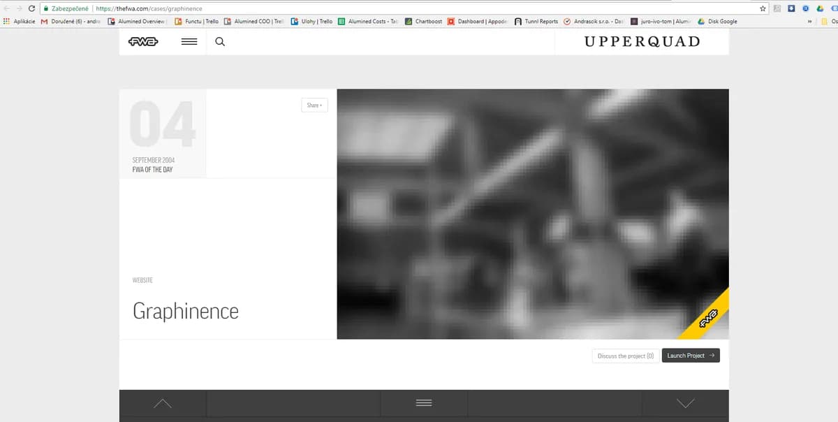The height and width of the screenshot is (422, 838).
Task: Open Dashboard Appodeal bookmark
Action: pyautogui.click(x=478, y=22)
